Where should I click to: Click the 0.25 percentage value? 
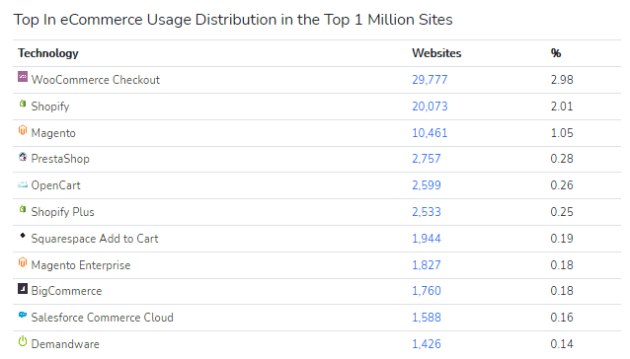click(562, 212)
